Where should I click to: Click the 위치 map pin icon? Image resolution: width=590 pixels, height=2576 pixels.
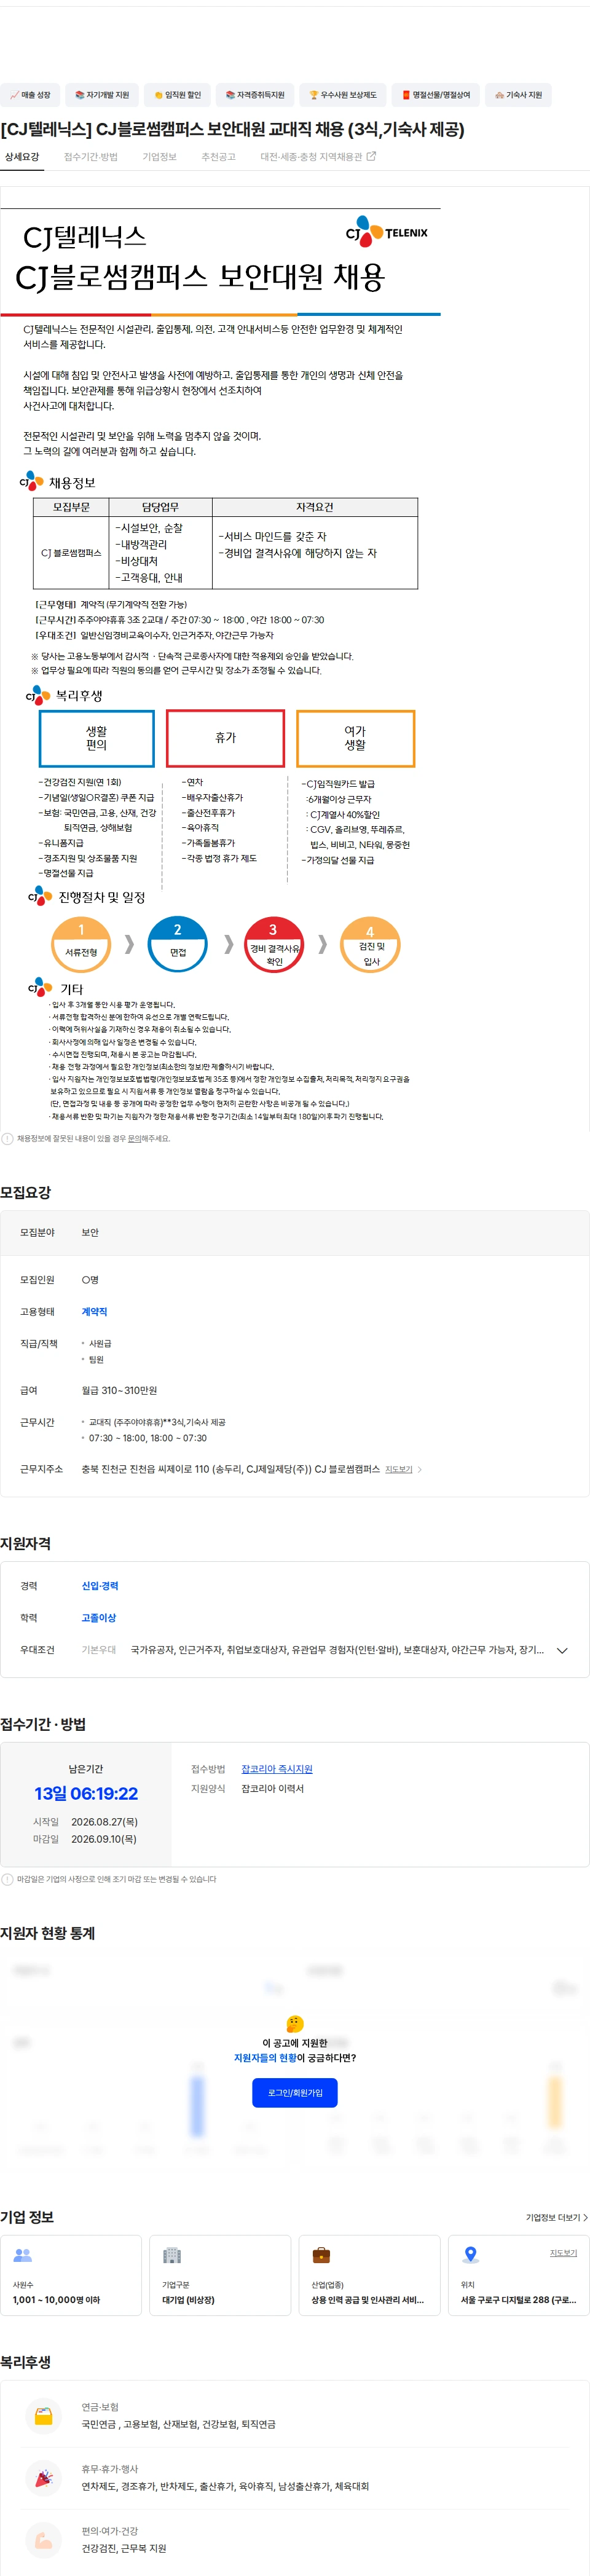(x=470, y=2256)
